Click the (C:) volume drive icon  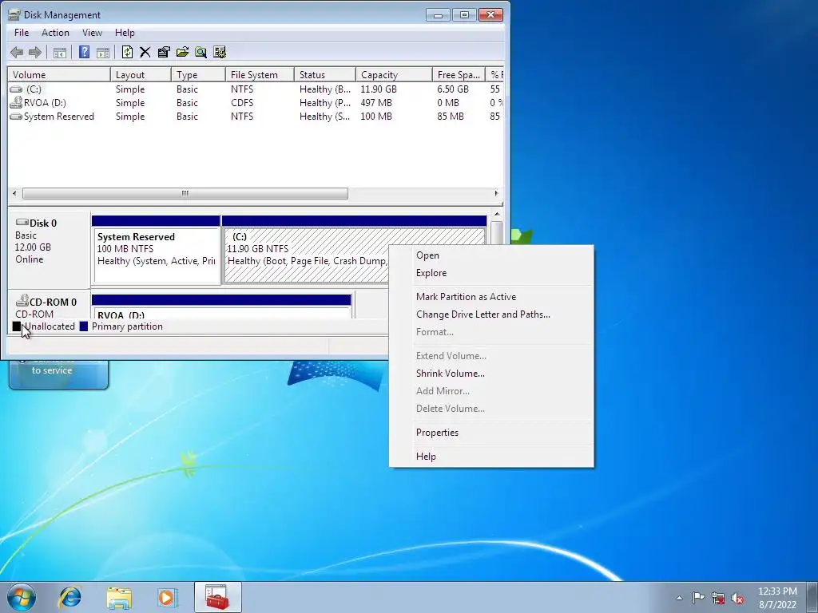pyautogui.click(x=16, y=89)
